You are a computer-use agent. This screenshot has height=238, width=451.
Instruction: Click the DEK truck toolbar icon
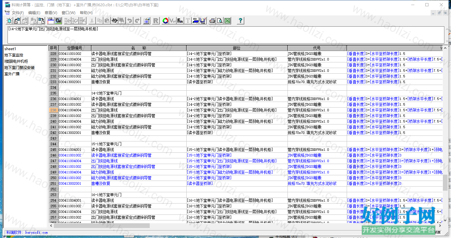click(195, 21)
